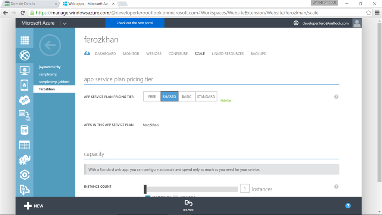382x215 pixels.
Task: Open the Mobile Services sidebar icon
Action: click(25, 85)
